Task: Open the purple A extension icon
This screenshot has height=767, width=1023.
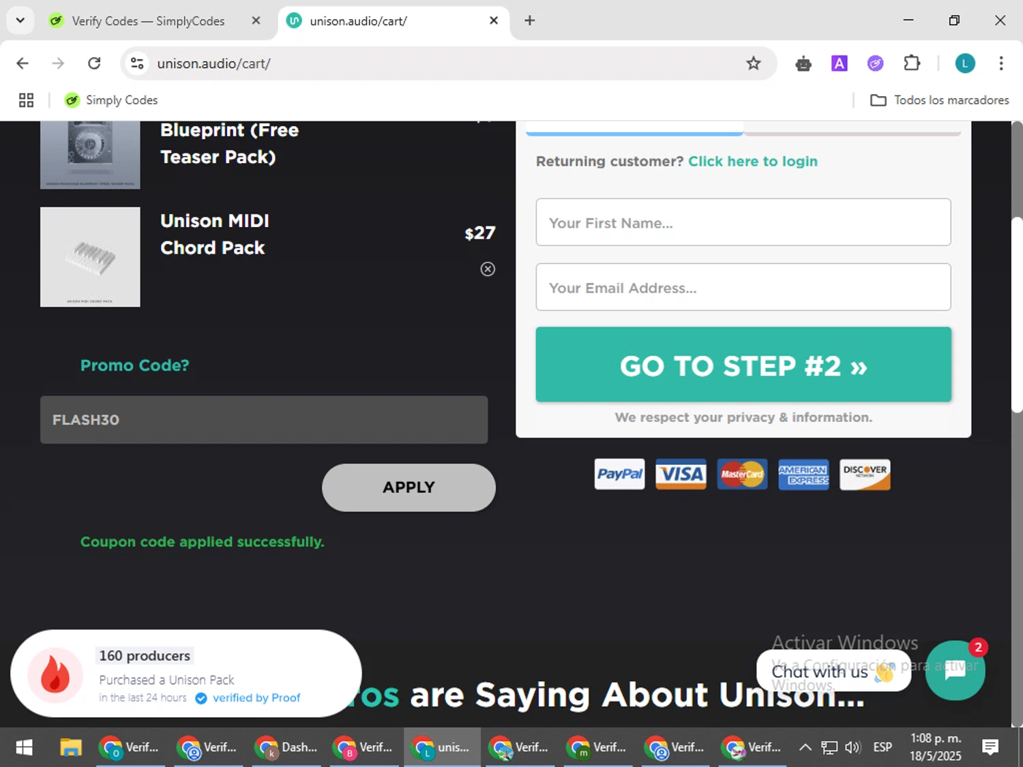Action: (x=839, y=63)
